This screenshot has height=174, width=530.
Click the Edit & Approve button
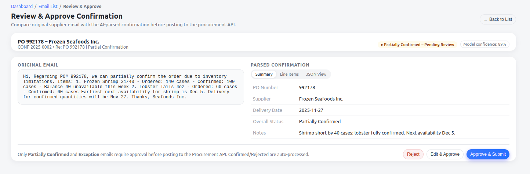coord(445,154)
